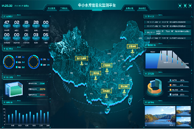Image resolution: width=194 pixels, height=129 pixels.
Task: Expand the bar chart panel header plus icon
Action: tap(3, 102)
